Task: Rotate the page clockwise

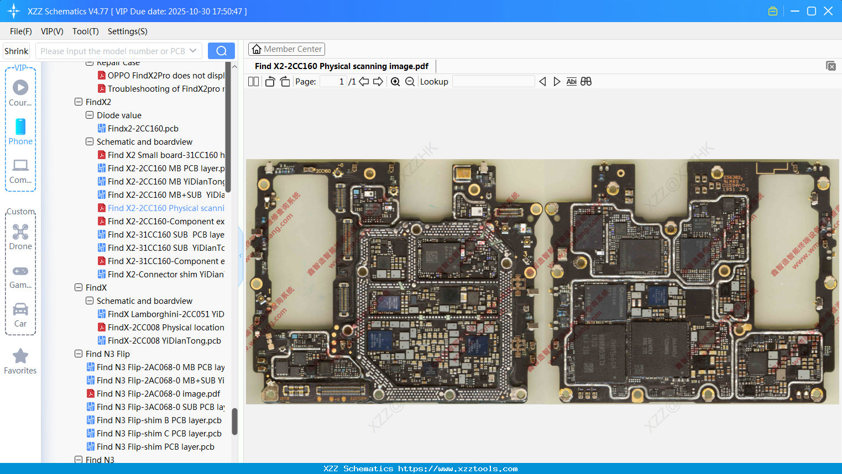Action: [x=285, y=82]
